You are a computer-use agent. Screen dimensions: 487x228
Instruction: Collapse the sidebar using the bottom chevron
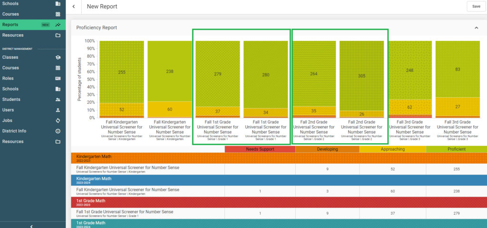click(31, 226)
